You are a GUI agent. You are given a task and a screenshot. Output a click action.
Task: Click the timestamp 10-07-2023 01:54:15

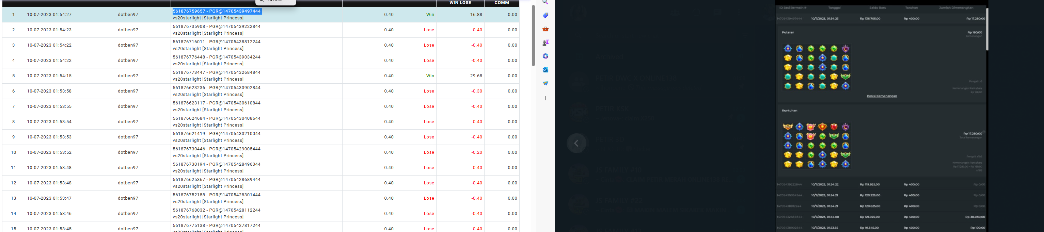49,76
